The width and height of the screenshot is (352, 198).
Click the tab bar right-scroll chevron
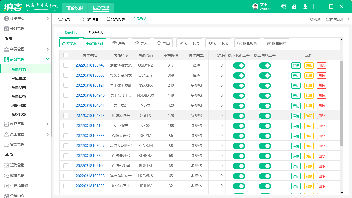pos(348,19)
